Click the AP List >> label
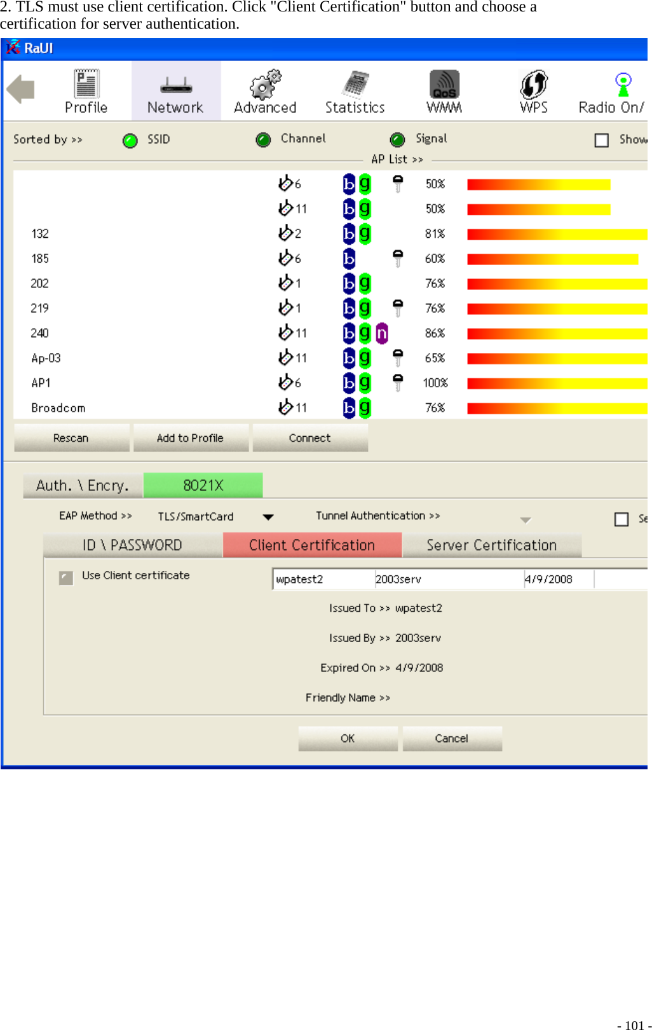 (x=397, y=160)
